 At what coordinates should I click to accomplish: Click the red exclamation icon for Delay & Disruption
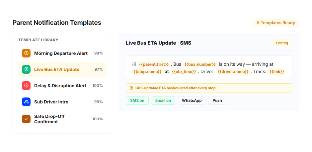pos(26,86)
